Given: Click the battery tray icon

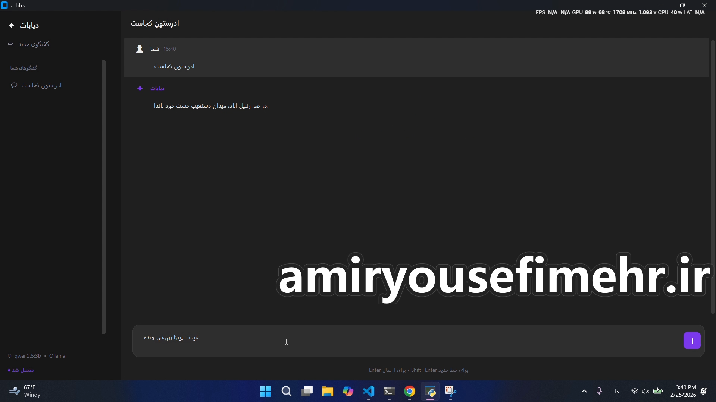Looking at the screenshot, I should tap(658, 391).
